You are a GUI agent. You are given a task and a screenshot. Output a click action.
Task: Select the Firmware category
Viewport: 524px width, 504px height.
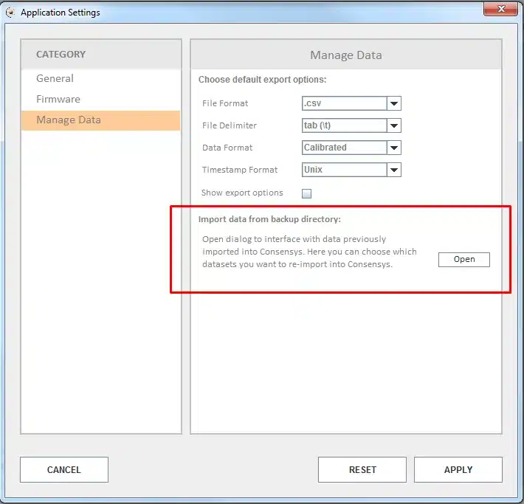pyautogui.click(x=100, y=100)
